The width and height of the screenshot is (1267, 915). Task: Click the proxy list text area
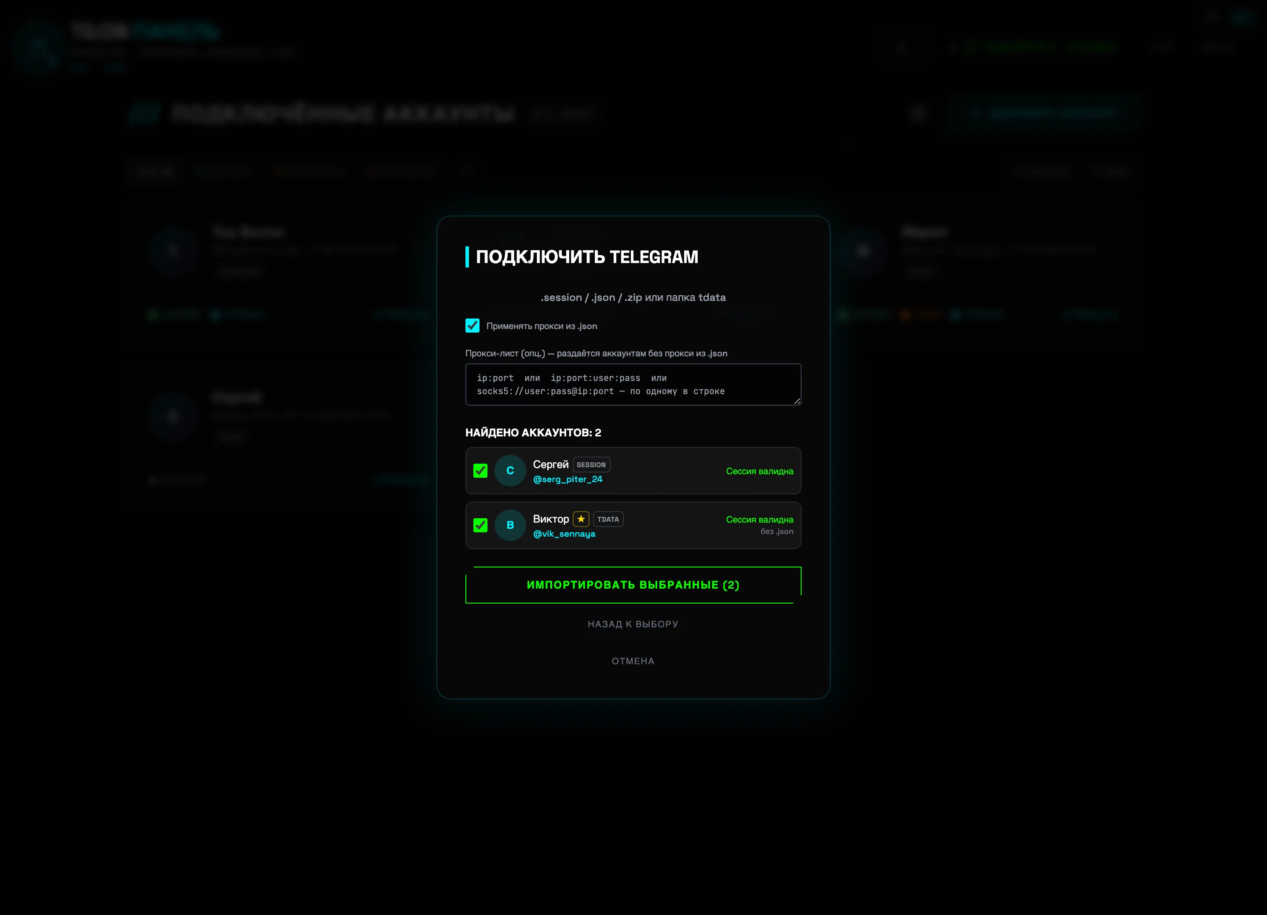633,384
